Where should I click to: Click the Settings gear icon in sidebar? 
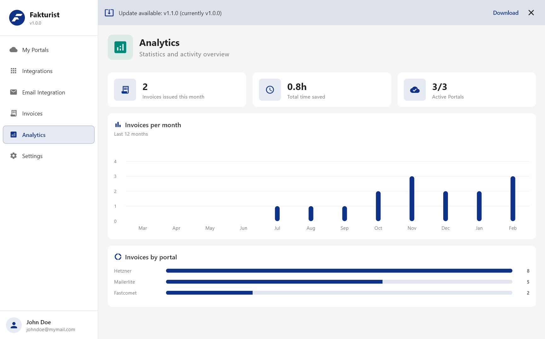click(x=14, y=156)
